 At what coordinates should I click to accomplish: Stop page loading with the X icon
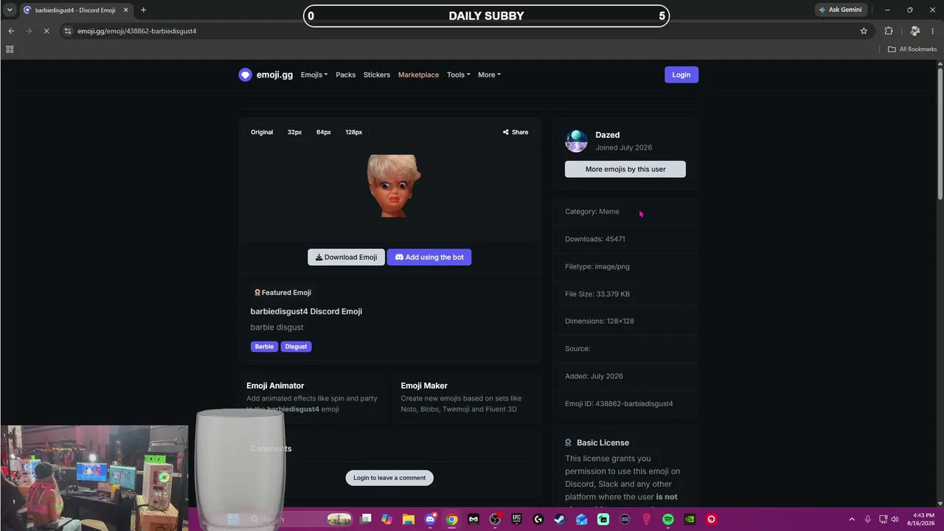click(x=46, y=31)
